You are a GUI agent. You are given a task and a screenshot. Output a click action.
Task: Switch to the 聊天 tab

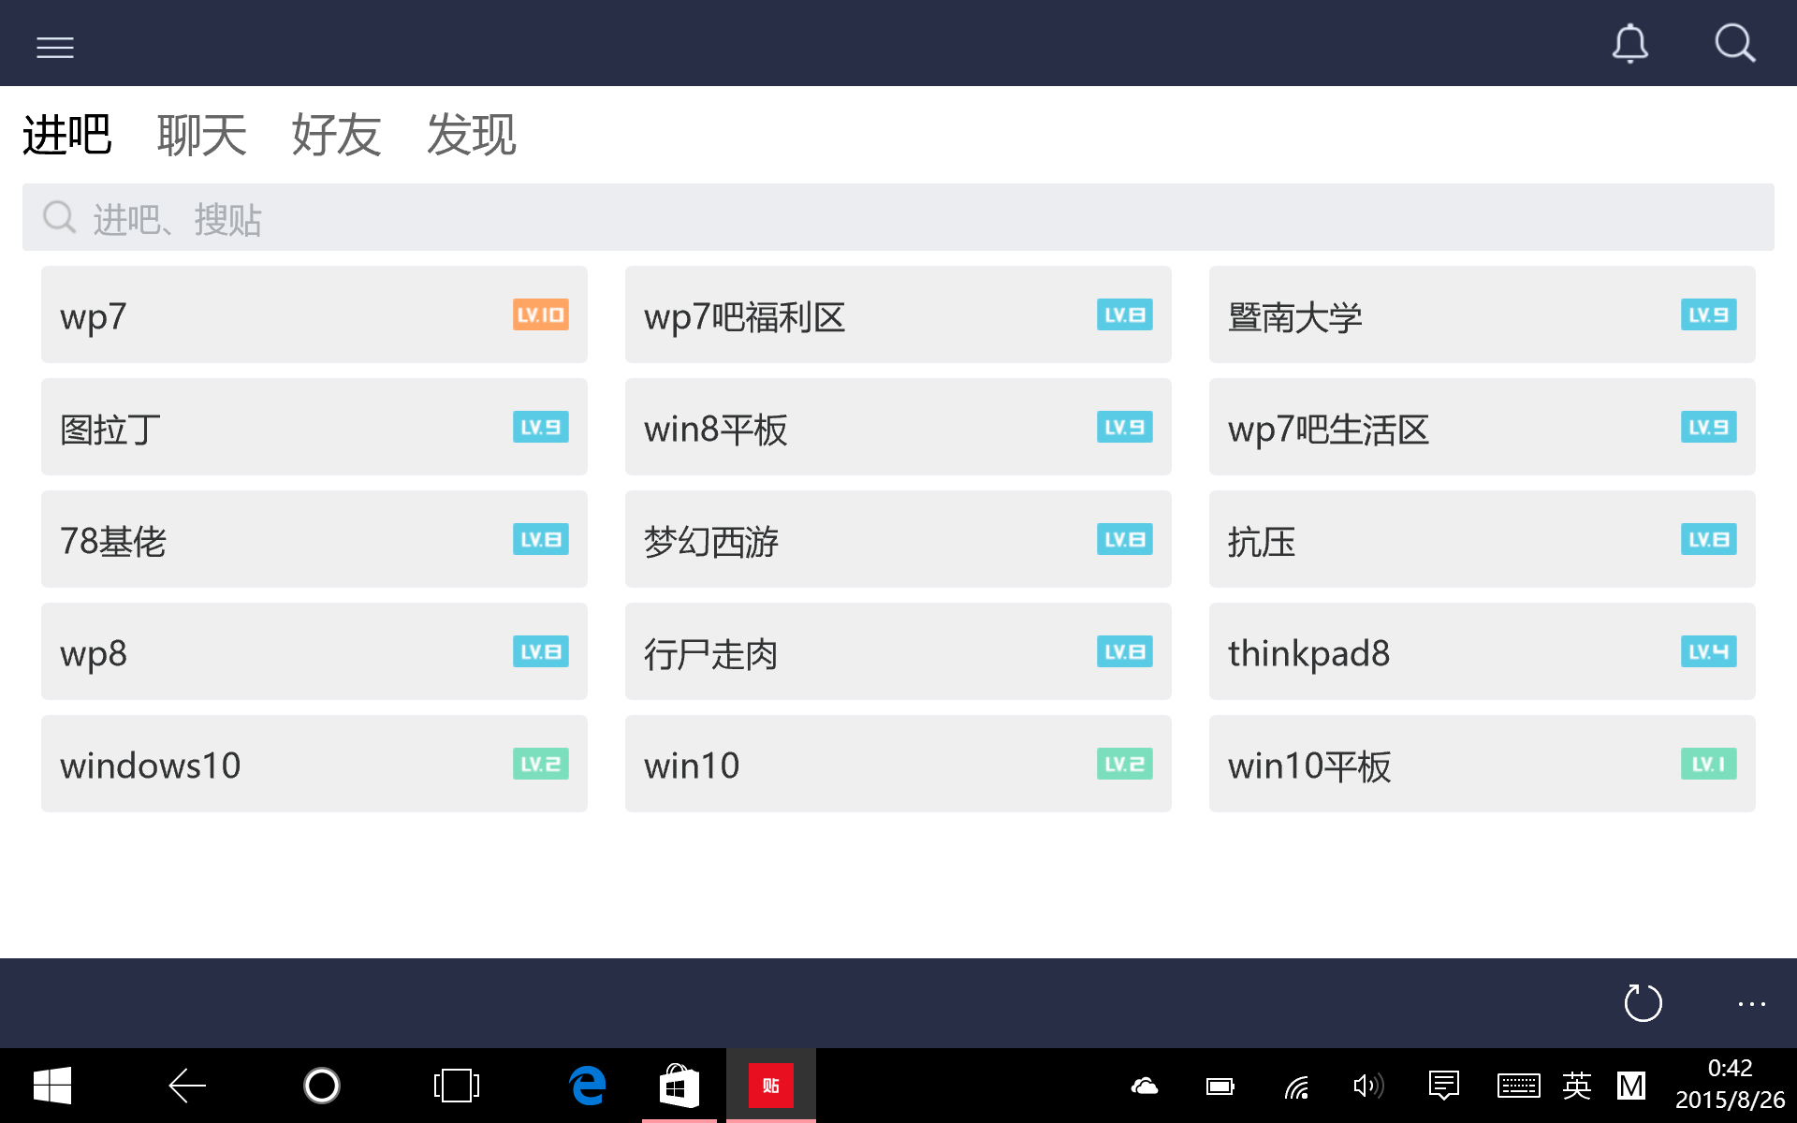[x=201, y=135]
